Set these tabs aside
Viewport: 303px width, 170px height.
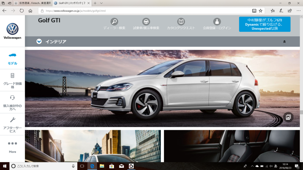[9, 3]
